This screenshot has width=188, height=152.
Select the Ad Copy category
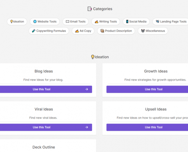point(83,31)
